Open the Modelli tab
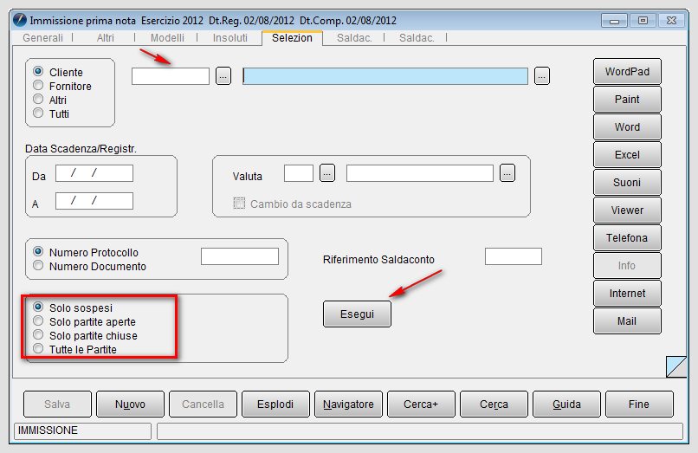 (x=167, y=38)
